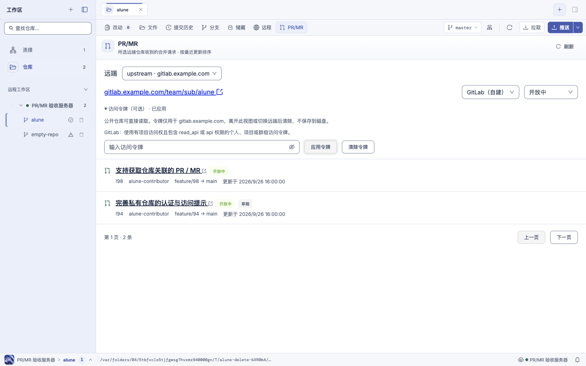Expand the status bar breadcrumb chevron
This screenshot has height=366, width=586.
click(x=90, y=360)
